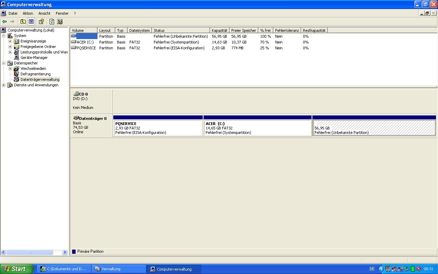The width and height of the screenshot is (438, 274).
Task: Switch to Verwaltung taskbar window
Action: 119,269
